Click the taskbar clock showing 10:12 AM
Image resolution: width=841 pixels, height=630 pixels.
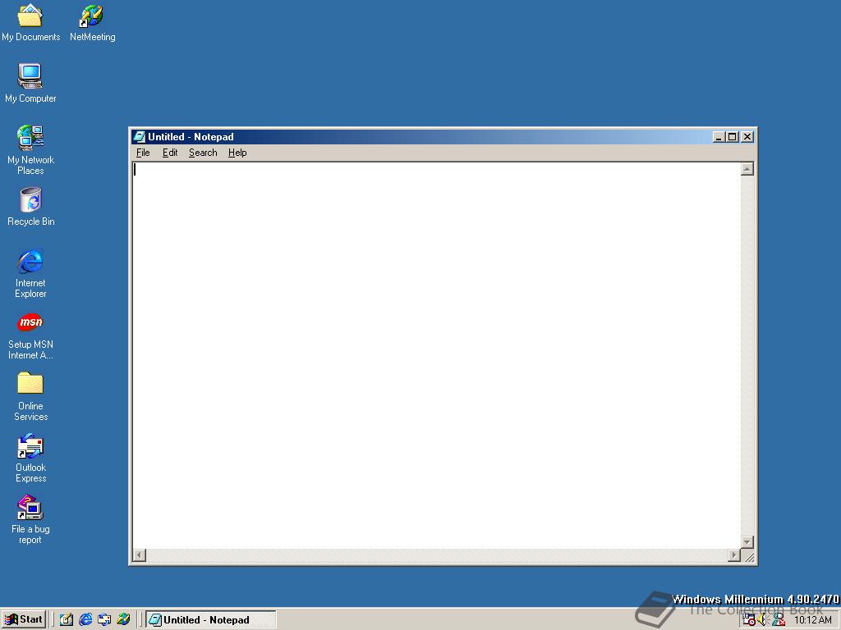click(x=812, y=620)
